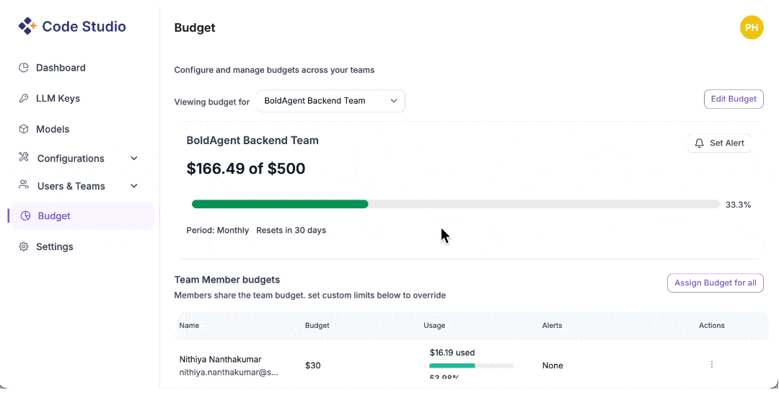Click the Resets in 30 days text
The width and height of the screenshot is (779, 395).
click(291, 230)
